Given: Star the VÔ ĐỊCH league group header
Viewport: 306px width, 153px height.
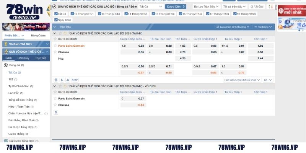Looking at the screenshot, I should click(60, 86).
